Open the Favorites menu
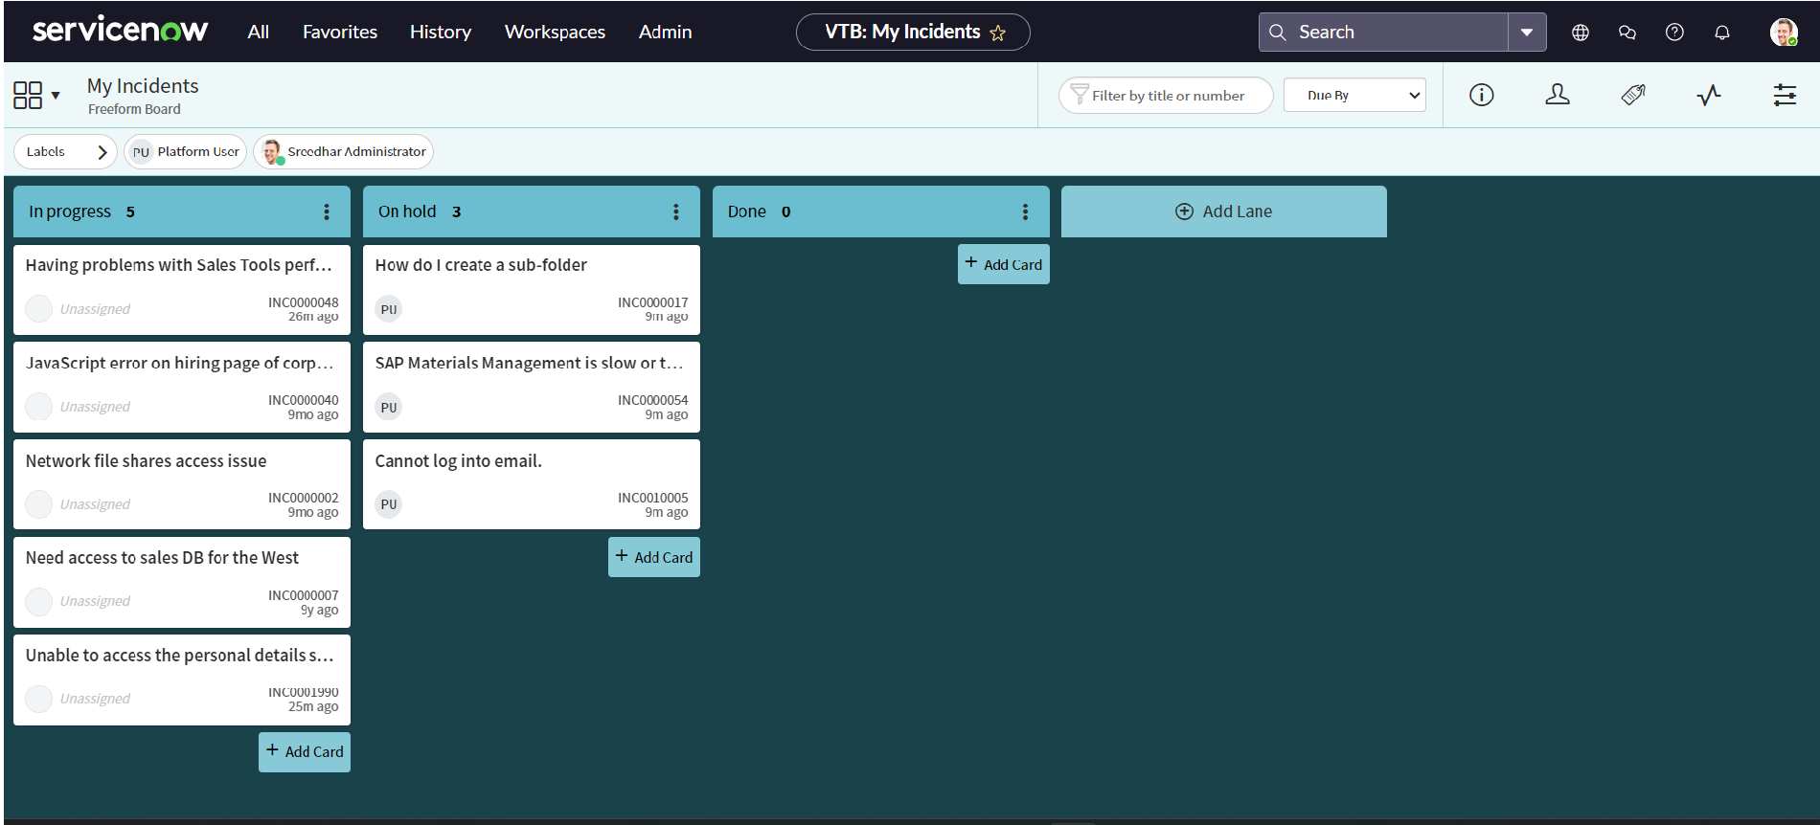 click(x=340, y=32)
